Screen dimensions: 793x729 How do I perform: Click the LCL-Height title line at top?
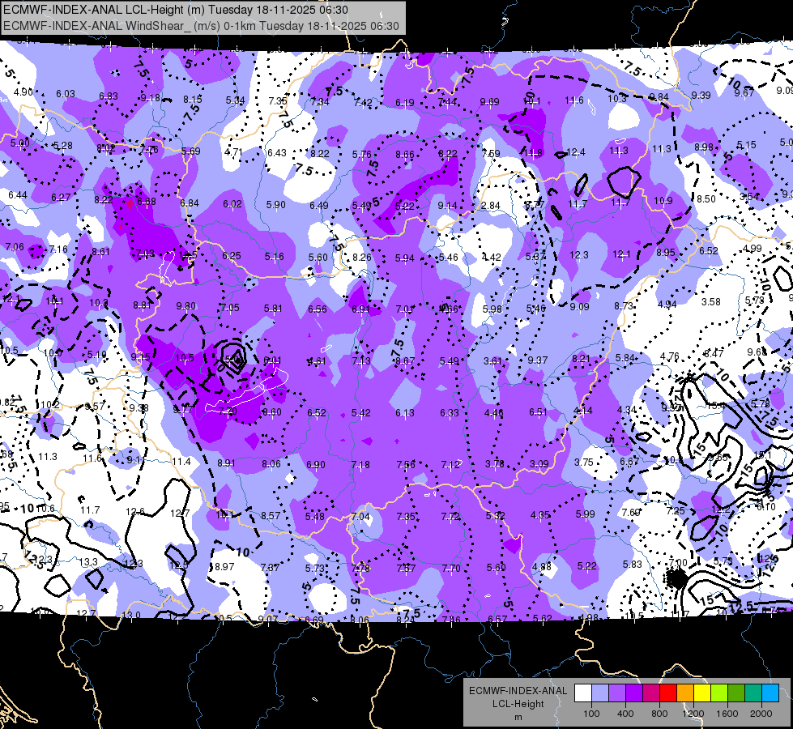pos(176,10)
